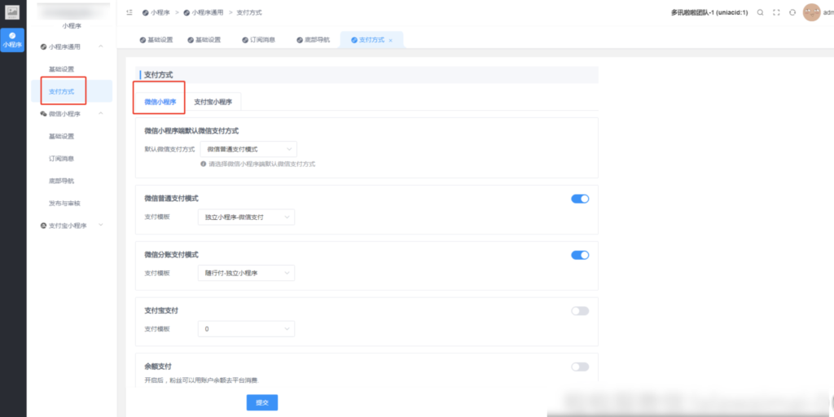Click the icon beside 小程序通用 sidebar menu
This screenshot has width=834, height=417.
pos(44,46)
